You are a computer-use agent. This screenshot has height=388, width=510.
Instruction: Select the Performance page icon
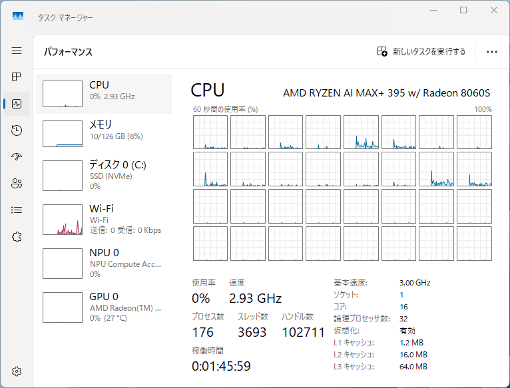[x=17, y=104]
